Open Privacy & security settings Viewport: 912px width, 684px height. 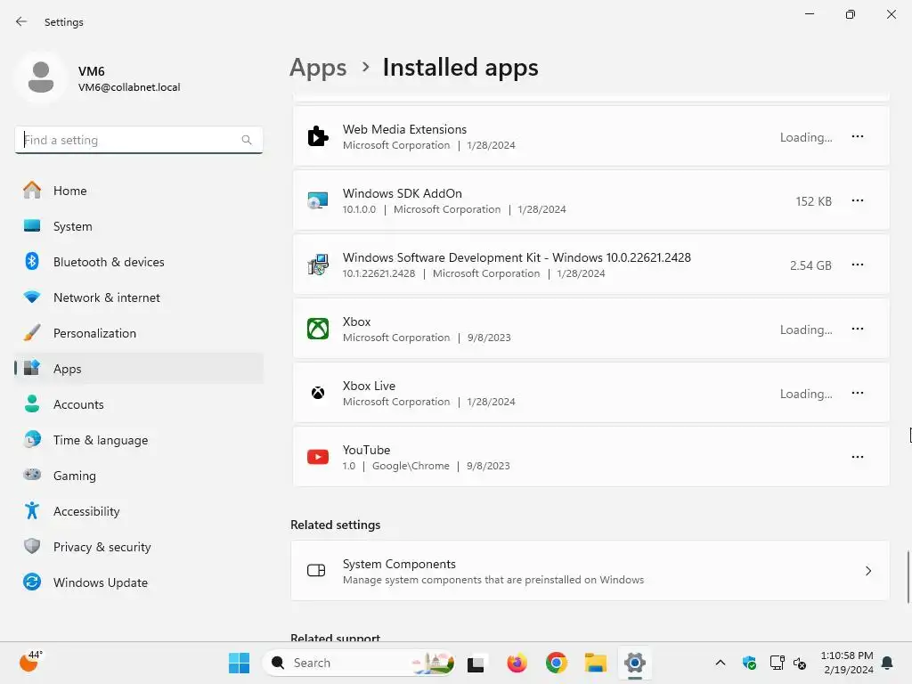pyautogui.click(x=138, y=547)
